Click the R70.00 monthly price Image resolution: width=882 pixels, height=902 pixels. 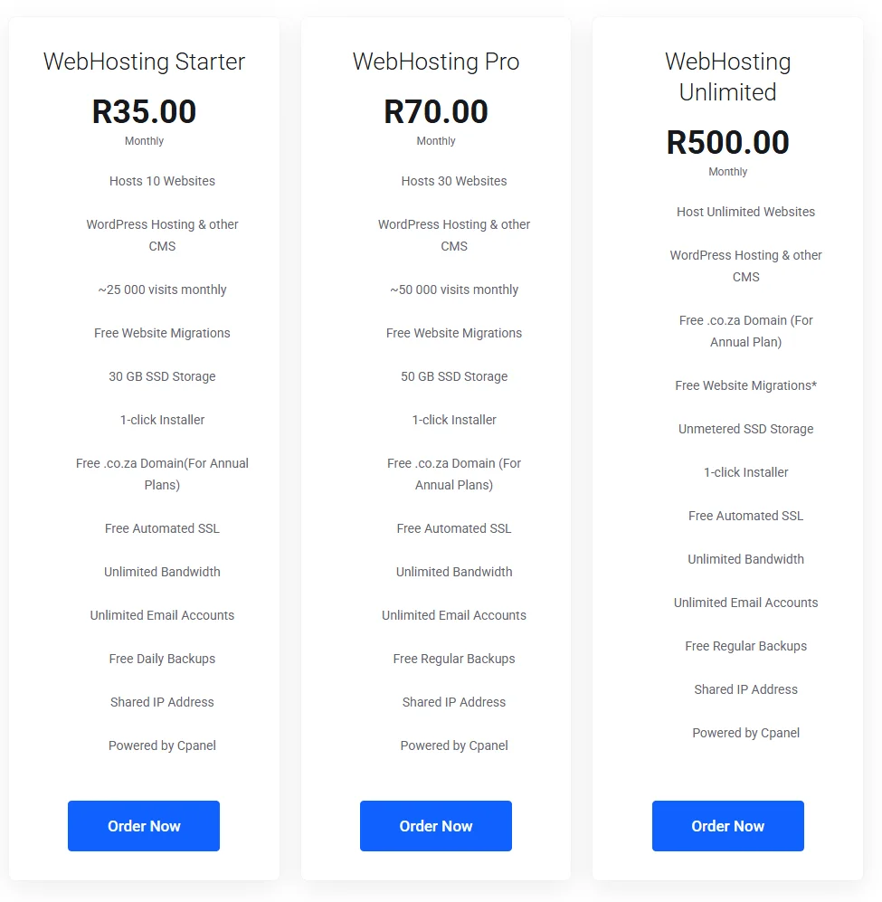coord(436,112)
